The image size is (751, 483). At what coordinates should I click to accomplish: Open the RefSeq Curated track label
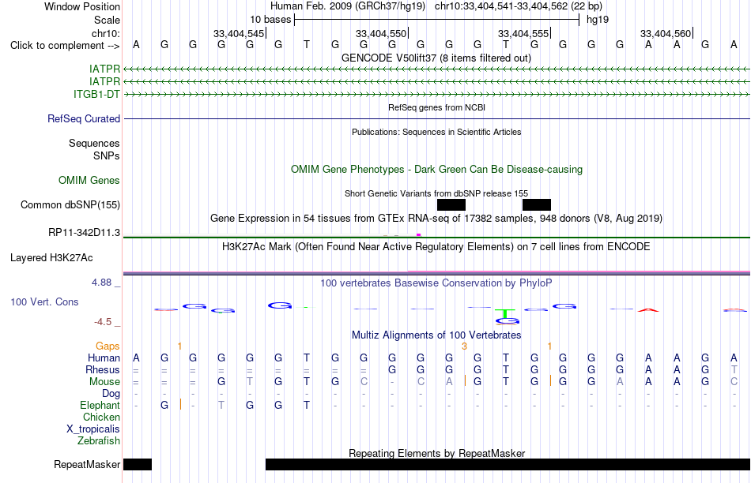click(84, 118)
